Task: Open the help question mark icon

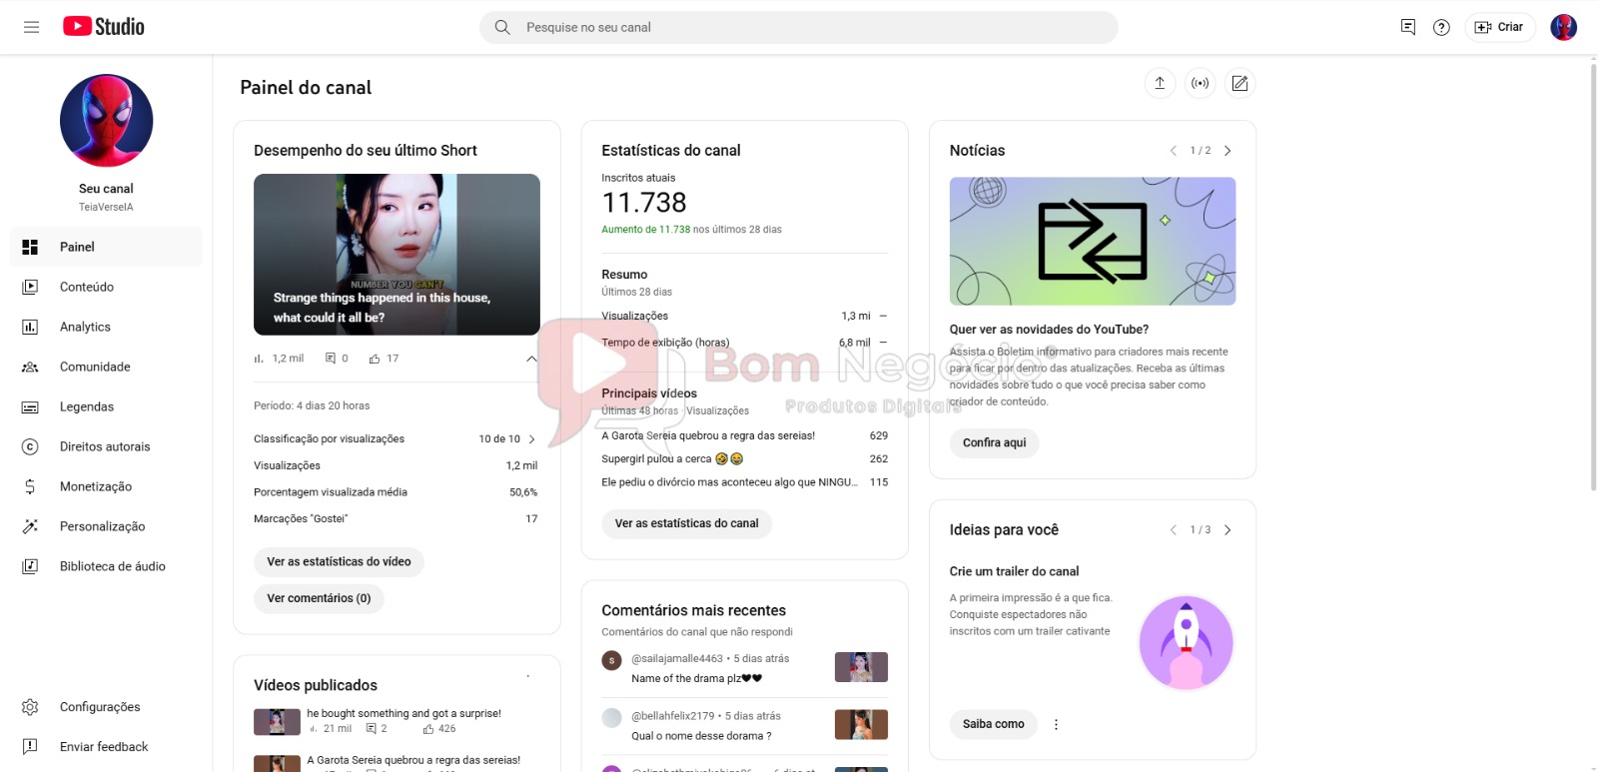Action: click(x=1441, y=27)
